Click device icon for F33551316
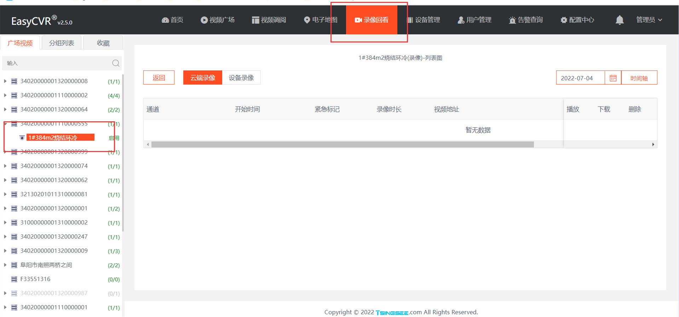Viewport: 679px width, 317px height. point(14,279)
